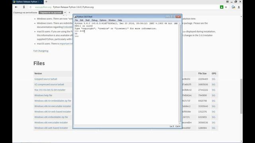The width and height of the screenshot is (255, 143).
Task: Open SIG link for Windows help file
Action: (x=214, y=95)
